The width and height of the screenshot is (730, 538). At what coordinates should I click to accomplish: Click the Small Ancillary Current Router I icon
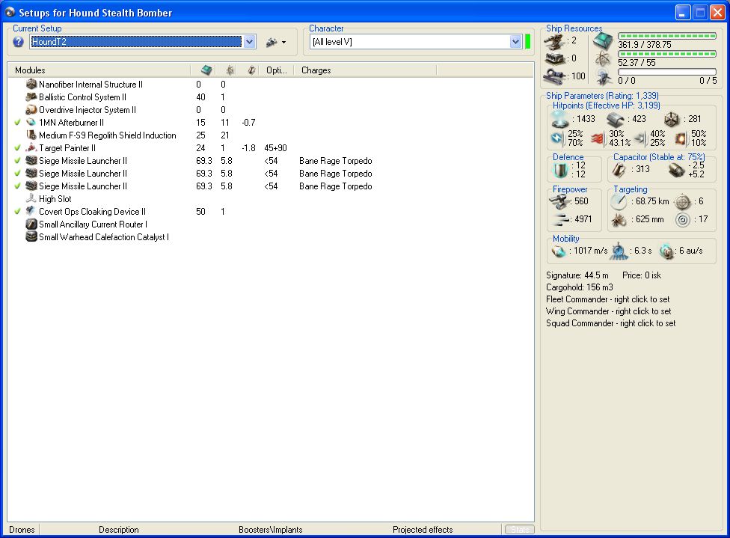(x=31, y=224)
